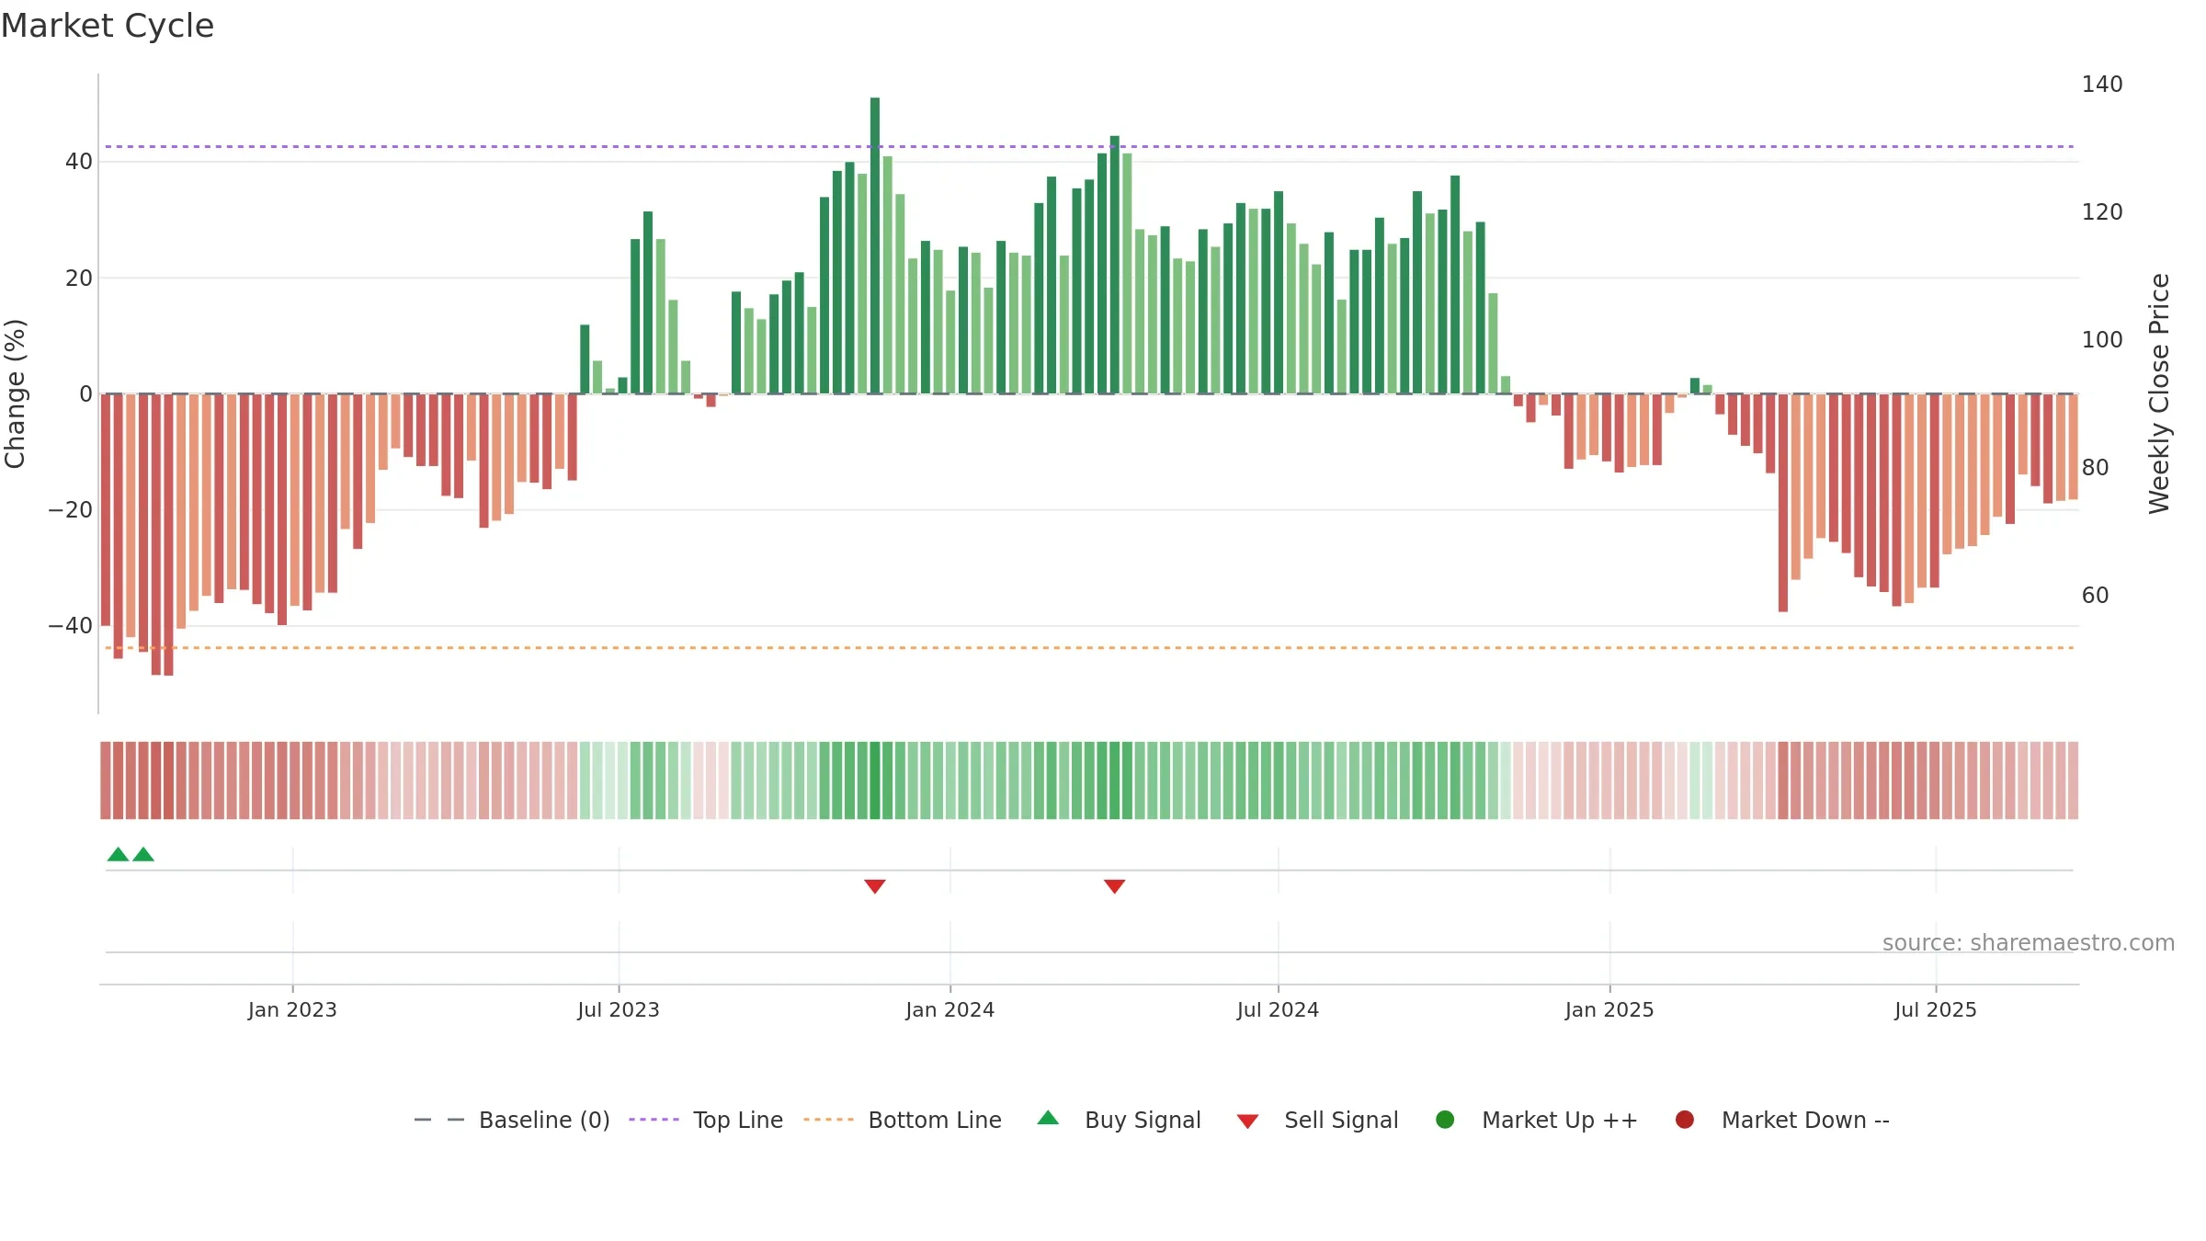Image resolution: width=2206 pixels, height=1241 pixels.
Task: Click the 120 tick on price axis
Action: pyautogui.click(x=2102, y=212)
